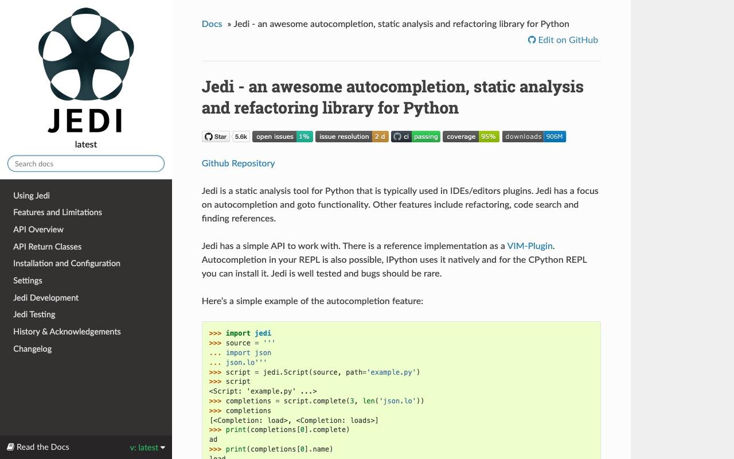Click the open issues 1% badge
Screen dimensions: 734x459
[283, 137]
